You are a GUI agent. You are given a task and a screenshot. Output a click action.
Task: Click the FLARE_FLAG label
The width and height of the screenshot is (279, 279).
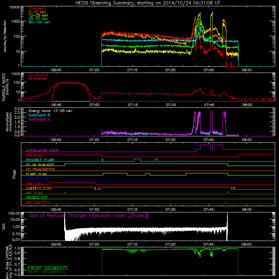pyautogui.click(x=36, y=174)
